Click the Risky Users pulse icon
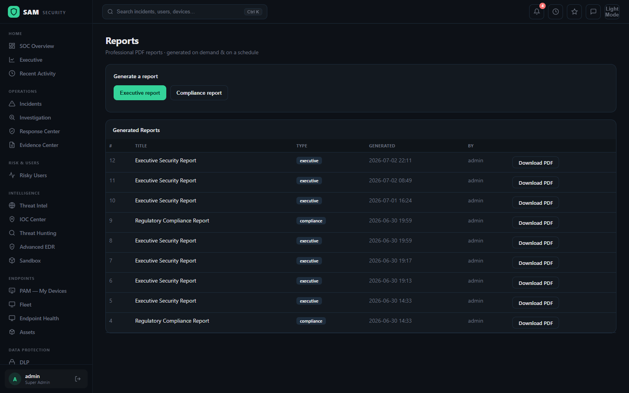Screen dimensions: 629x393 (12, 175)
